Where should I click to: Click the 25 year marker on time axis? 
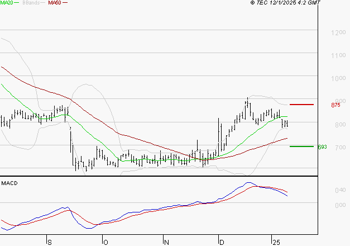coord(276,242)
